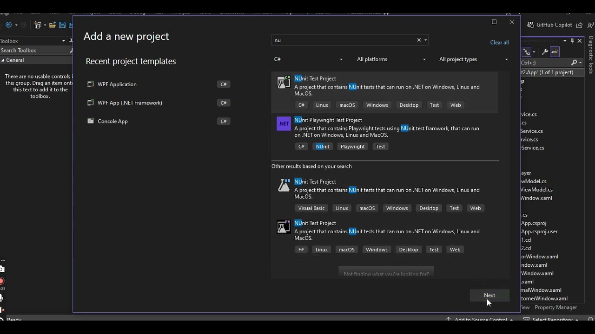Switch to the Property Manager tab
The image size is (595, 334).
point(555,308)
